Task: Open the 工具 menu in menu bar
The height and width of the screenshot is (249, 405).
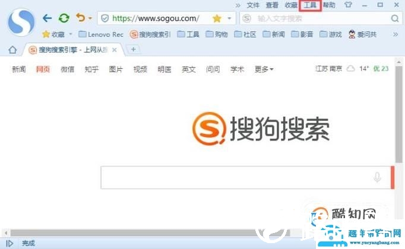Action: tap(310, 5)
